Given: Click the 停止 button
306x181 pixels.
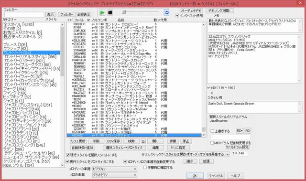Looking at the screenshot, I should [186, 141].
